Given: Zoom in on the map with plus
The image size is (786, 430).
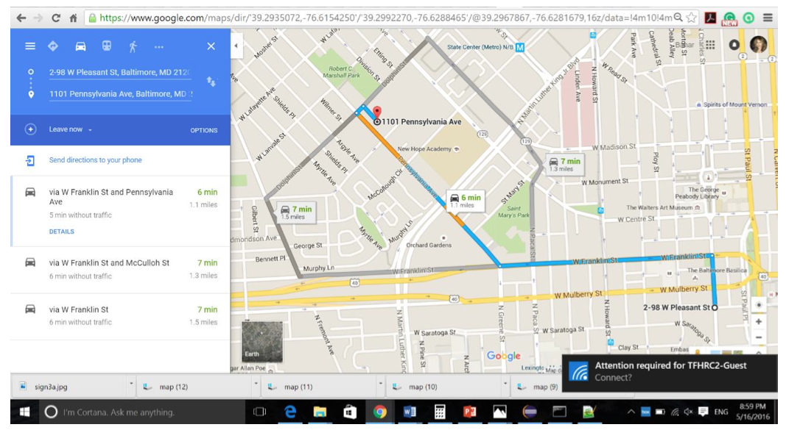Looking at the screenshot, I should click(x=759, y=322).
